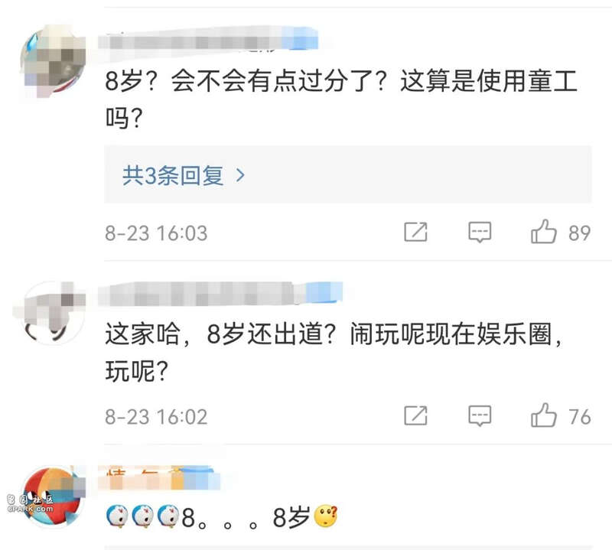Open second commenter's avatar
The height and width of the screenshot is (550, 612).
click(x=50, y=312)
